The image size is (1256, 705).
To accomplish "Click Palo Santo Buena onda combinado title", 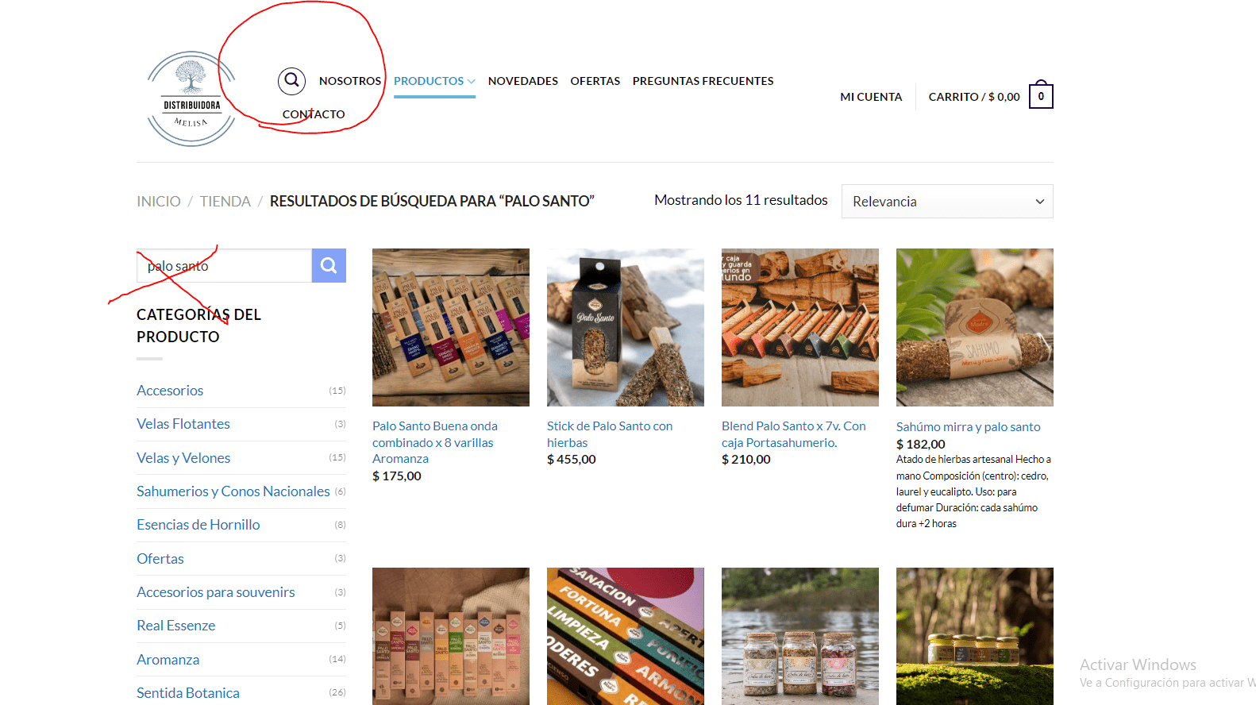I will click(435, 442).
